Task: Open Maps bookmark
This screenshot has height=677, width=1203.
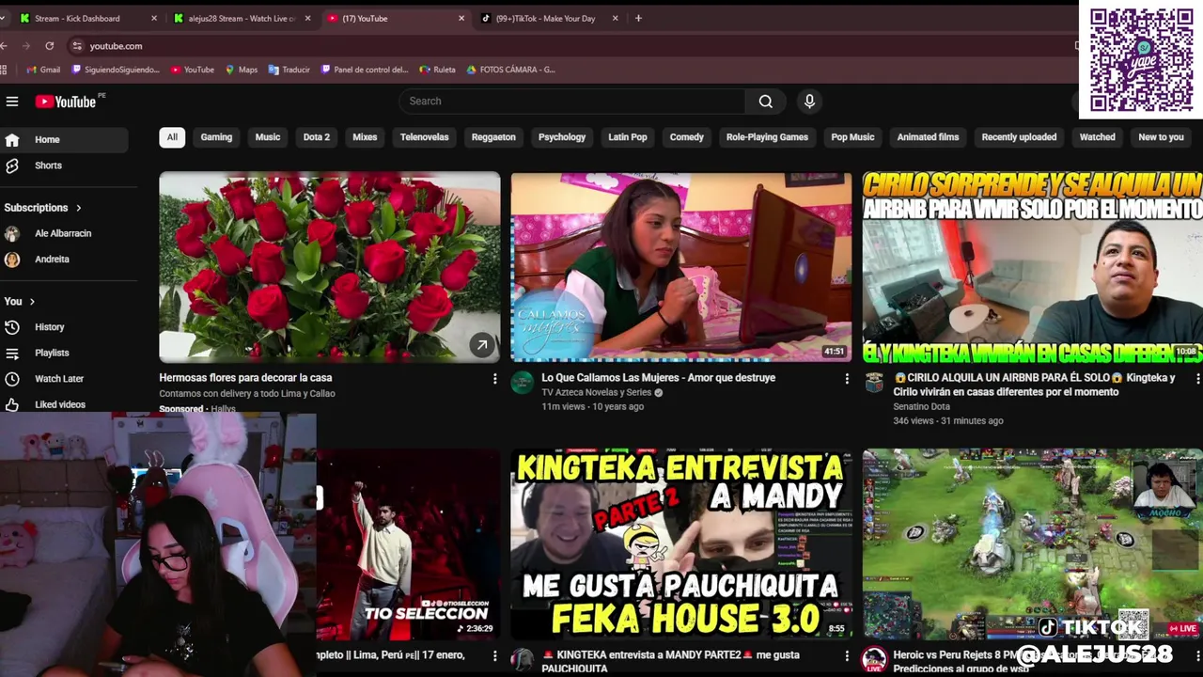Action: 242,70
